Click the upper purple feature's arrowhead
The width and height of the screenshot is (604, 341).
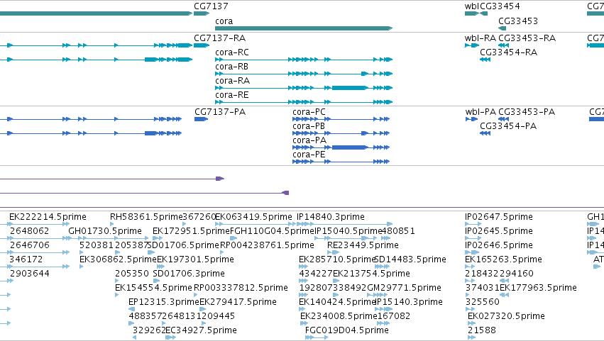(x=220, y=179)
